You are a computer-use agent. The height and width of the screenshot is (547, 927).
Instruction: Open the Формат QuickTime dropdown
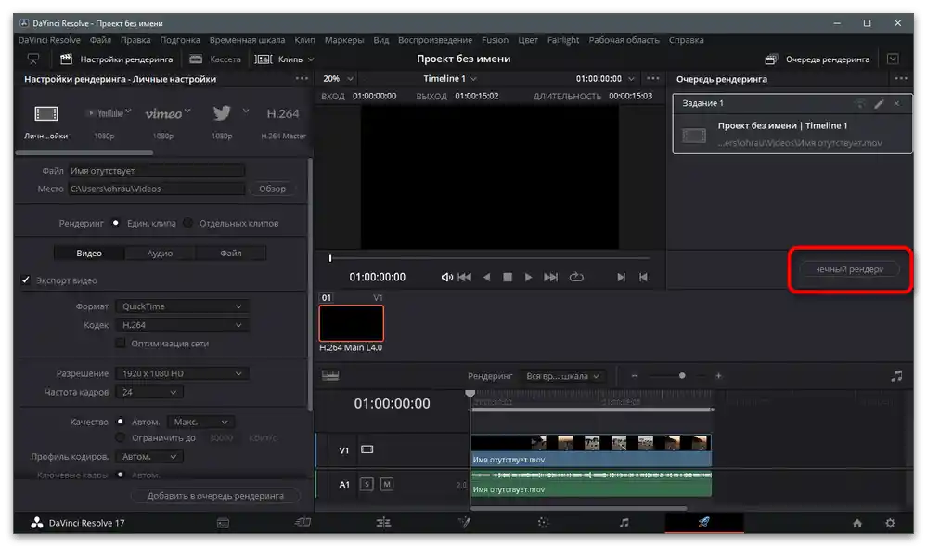182,306
